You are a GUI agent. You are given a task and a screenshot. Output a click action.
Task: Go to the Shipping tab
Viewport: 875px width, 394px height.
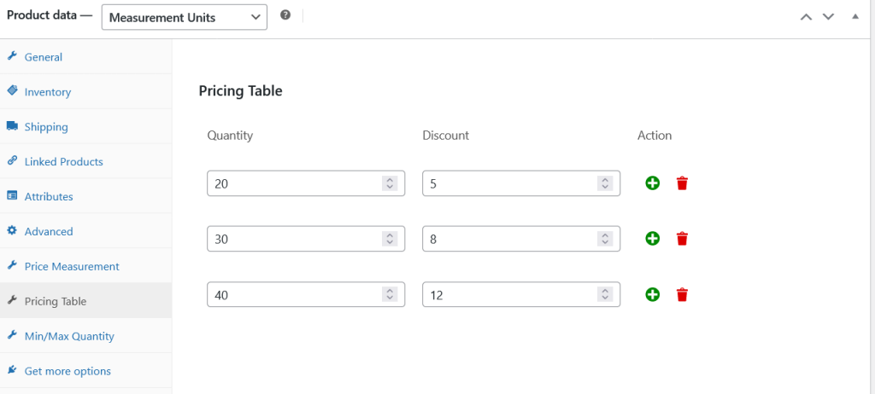(x=46, y=127)
